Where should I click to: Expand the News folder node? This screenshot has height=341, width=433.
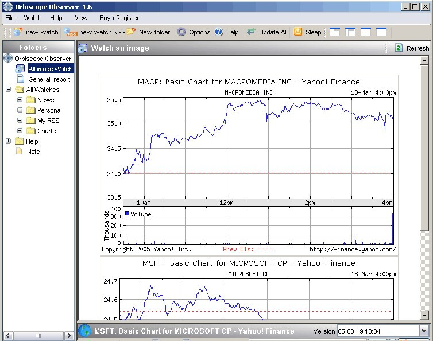[20, 100]
